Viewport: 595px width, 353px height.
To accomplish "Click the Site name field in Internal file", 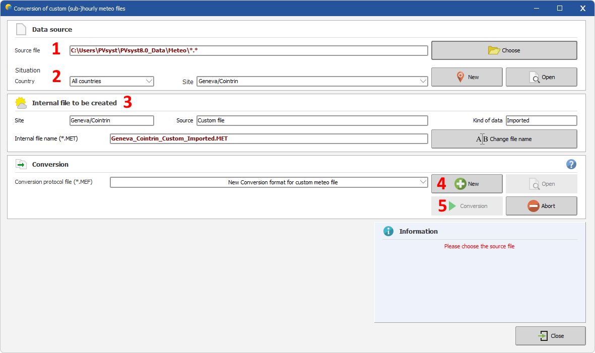I will pyautogui.click(x=111, y=120).
